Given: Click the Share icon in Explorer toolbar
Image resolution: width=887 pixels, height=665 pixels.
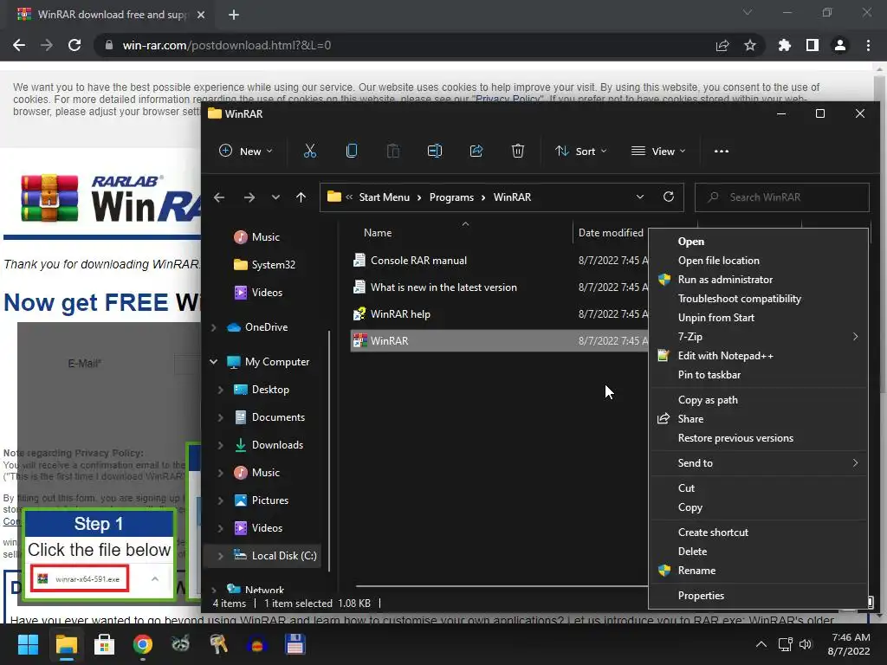Looking at the screenshot, I should tap(476, 151).
